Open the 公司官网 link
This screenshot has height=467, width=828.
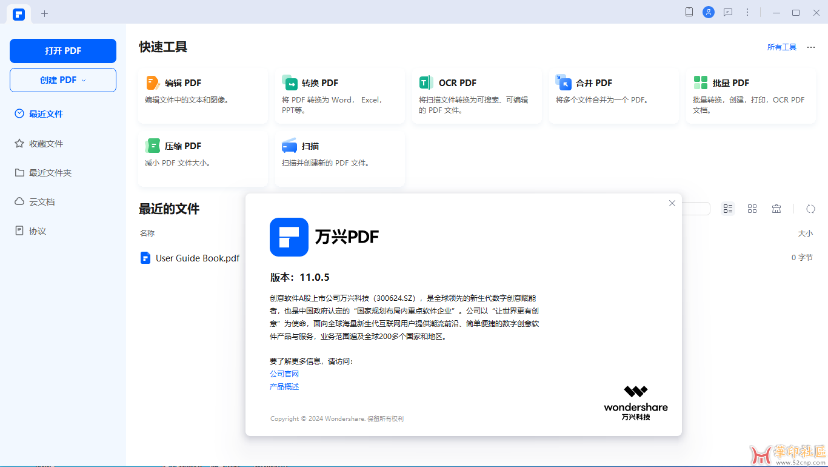284,374
